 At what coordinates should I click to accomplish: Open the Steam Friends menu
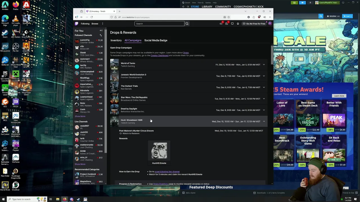click(x=201, y=3)
